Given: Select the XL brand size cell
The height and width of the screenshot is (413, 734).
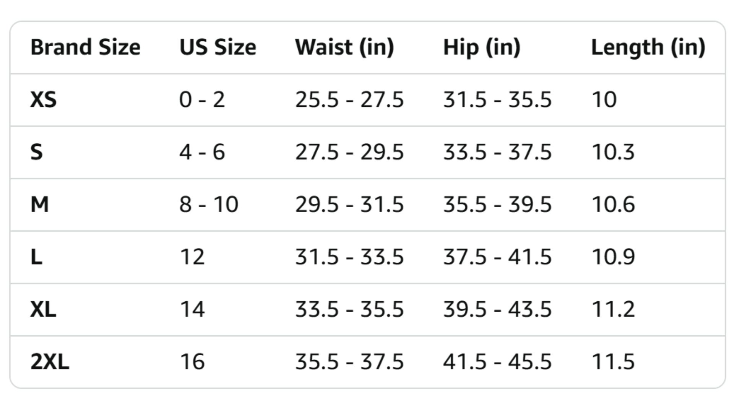Looking at the screenshot, I should click(x=43, y=309).
